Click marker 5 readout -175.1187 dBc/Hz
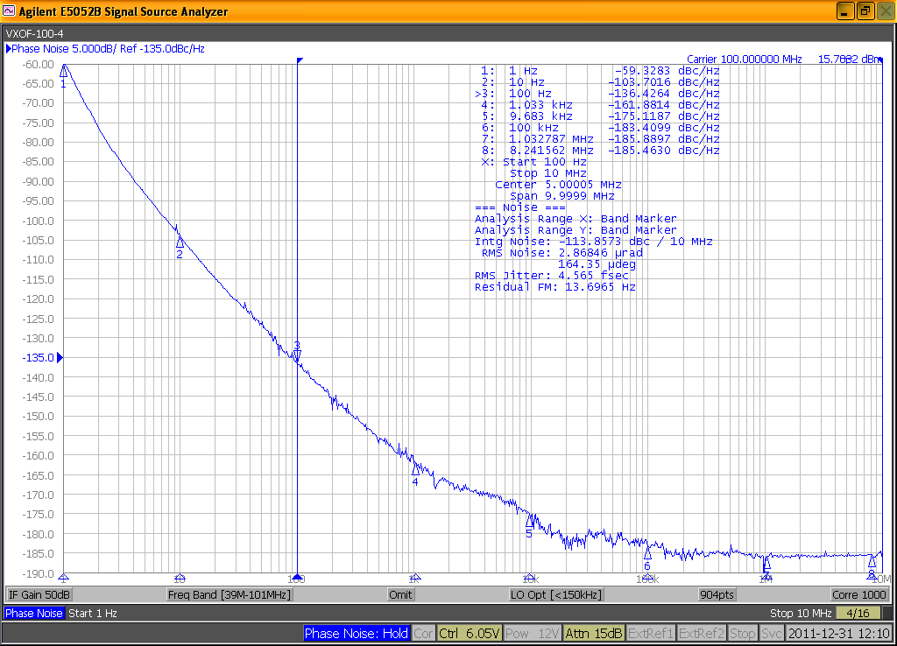This screenshot has height=646, width=897. tap(664, 116)
